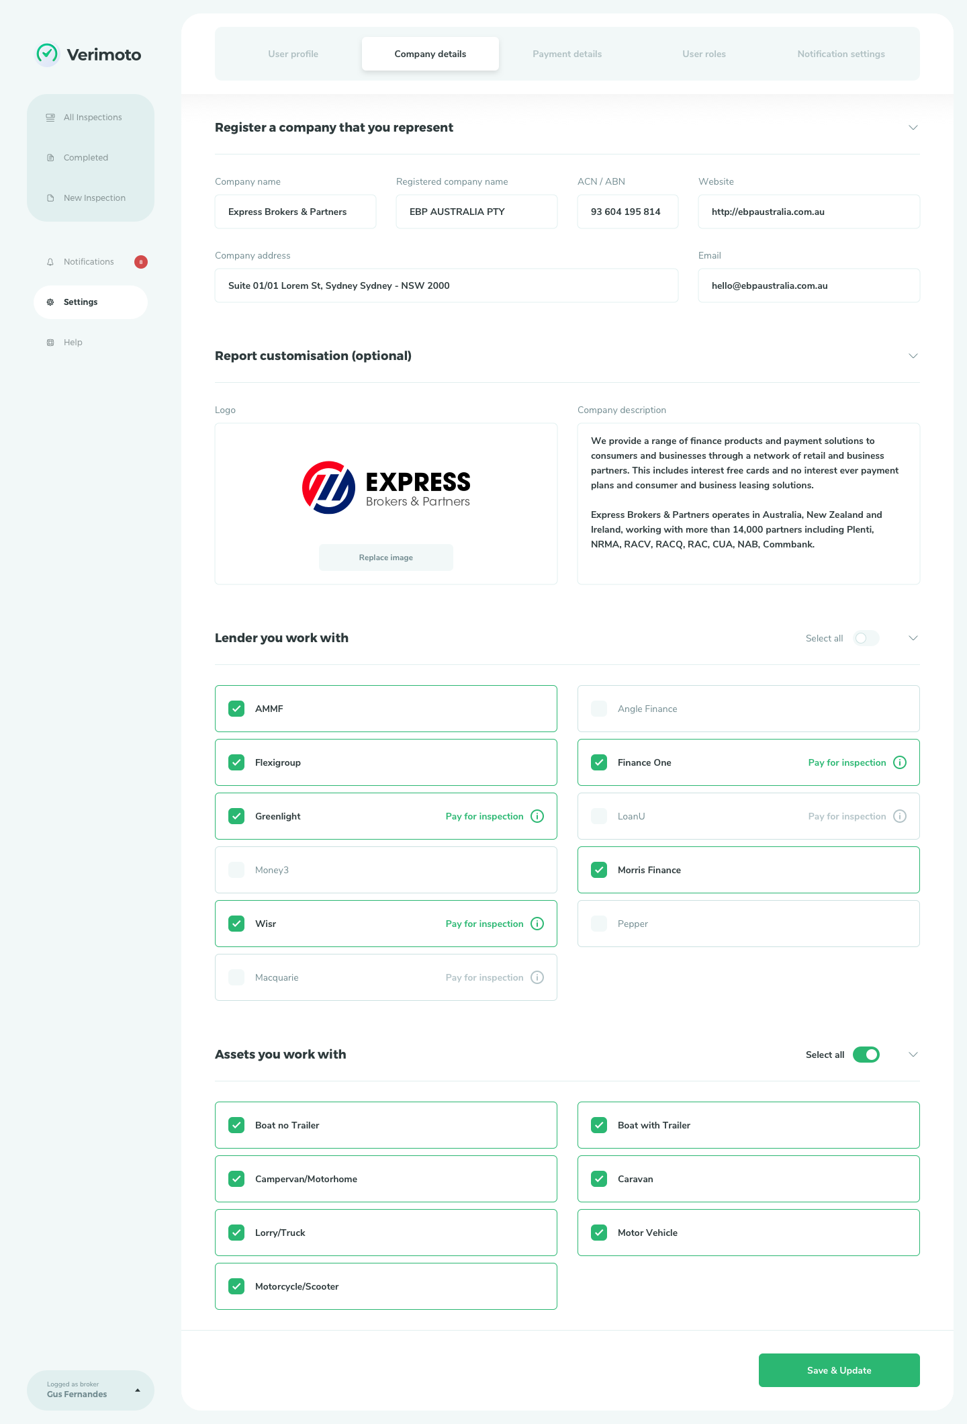Uncheck the AMMF lender checkbox
Image resolution: width=967 pixels, height=1424 pixels.
[x=236, y=709]
